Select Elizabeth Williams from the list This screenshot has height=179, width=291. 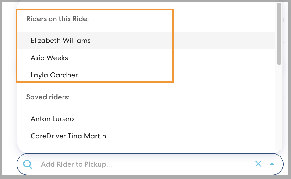tap(61, 41)
